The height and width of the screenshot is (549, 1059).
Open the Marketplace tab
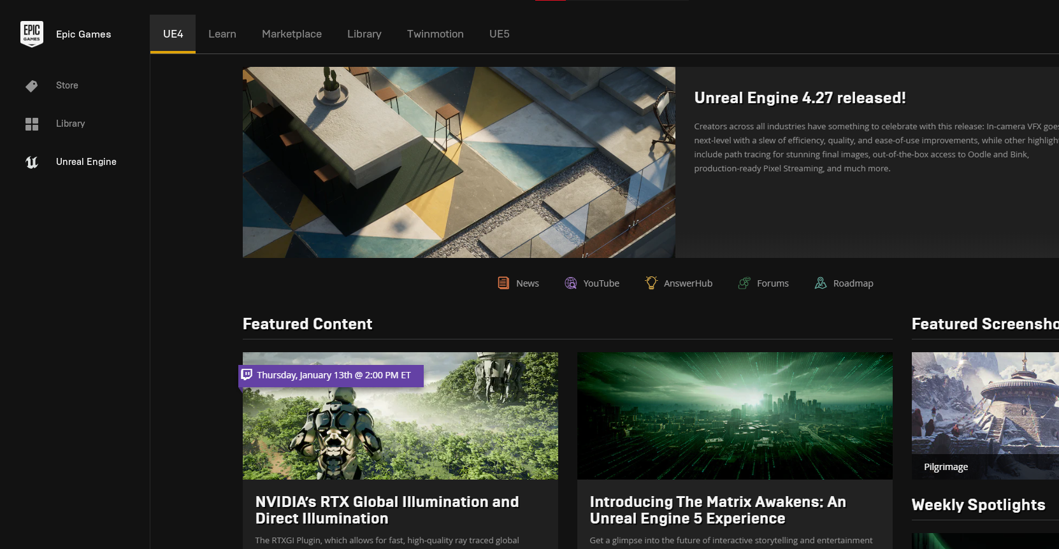(292, 34)
